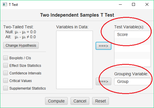154x108 pixels.
Task: Run the test with Compute button
Action: coord(56,101)
